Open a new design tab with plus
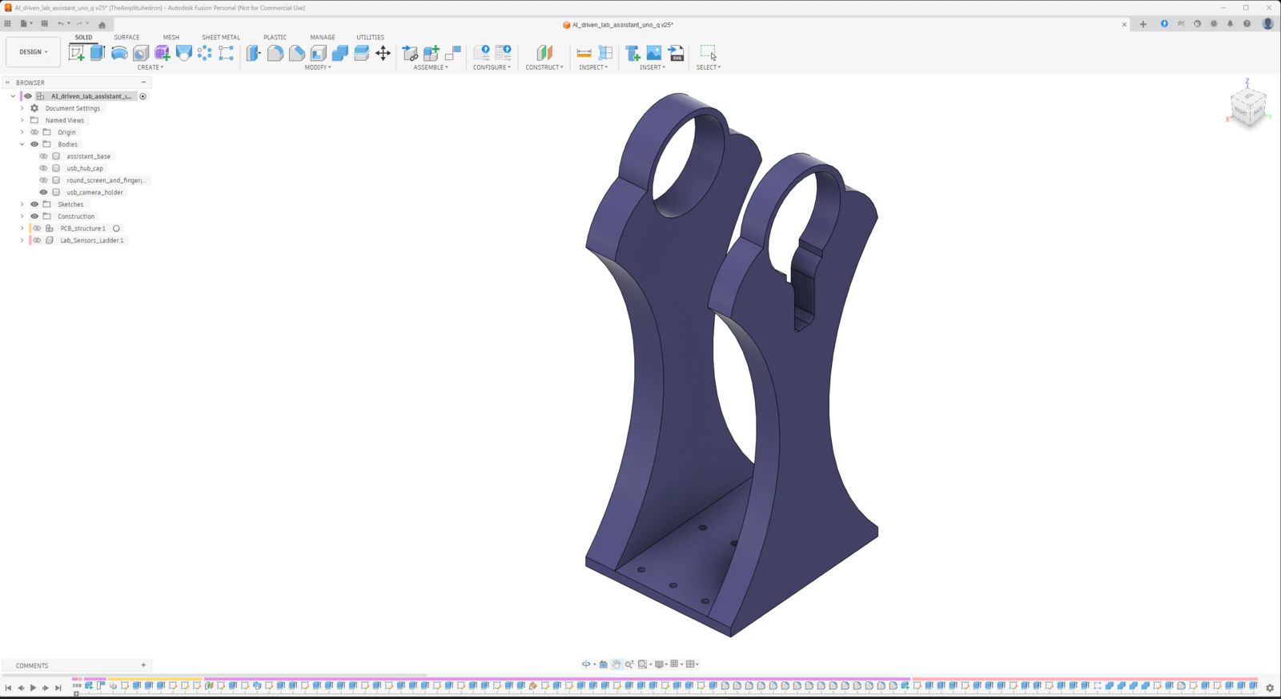The image size is (1281, 699). [1142, 24]
